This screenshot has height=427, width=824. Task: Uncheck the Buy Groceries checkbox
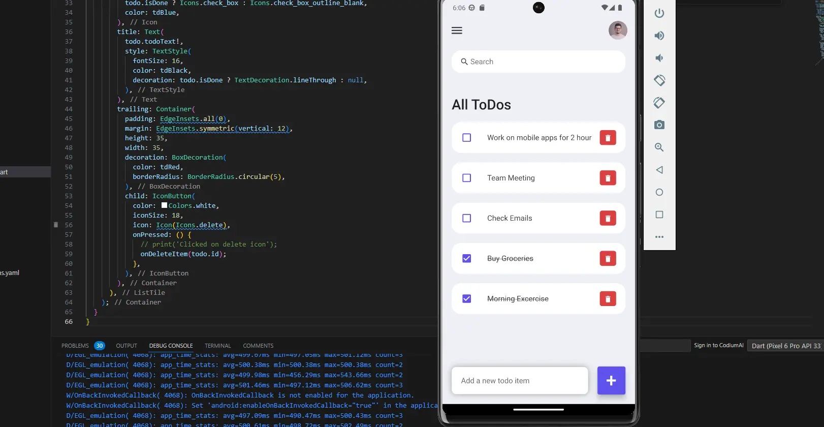coord(466,258)
